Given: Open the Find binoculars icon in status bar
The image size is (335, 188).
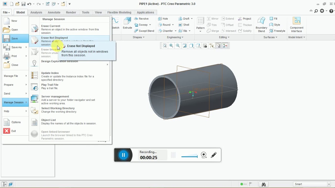Looking at the screenshot, I should (264, 184).
